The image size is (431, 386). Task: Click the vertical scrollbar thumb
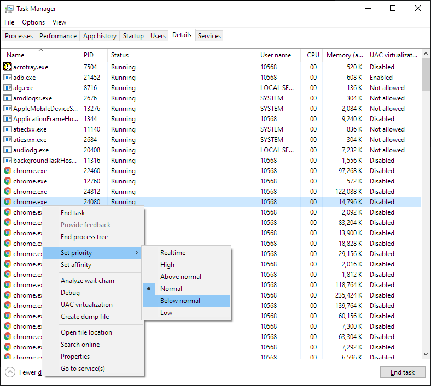(426, 74)
